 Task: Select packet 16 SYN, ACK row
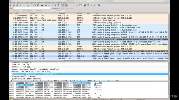[89, 51]
